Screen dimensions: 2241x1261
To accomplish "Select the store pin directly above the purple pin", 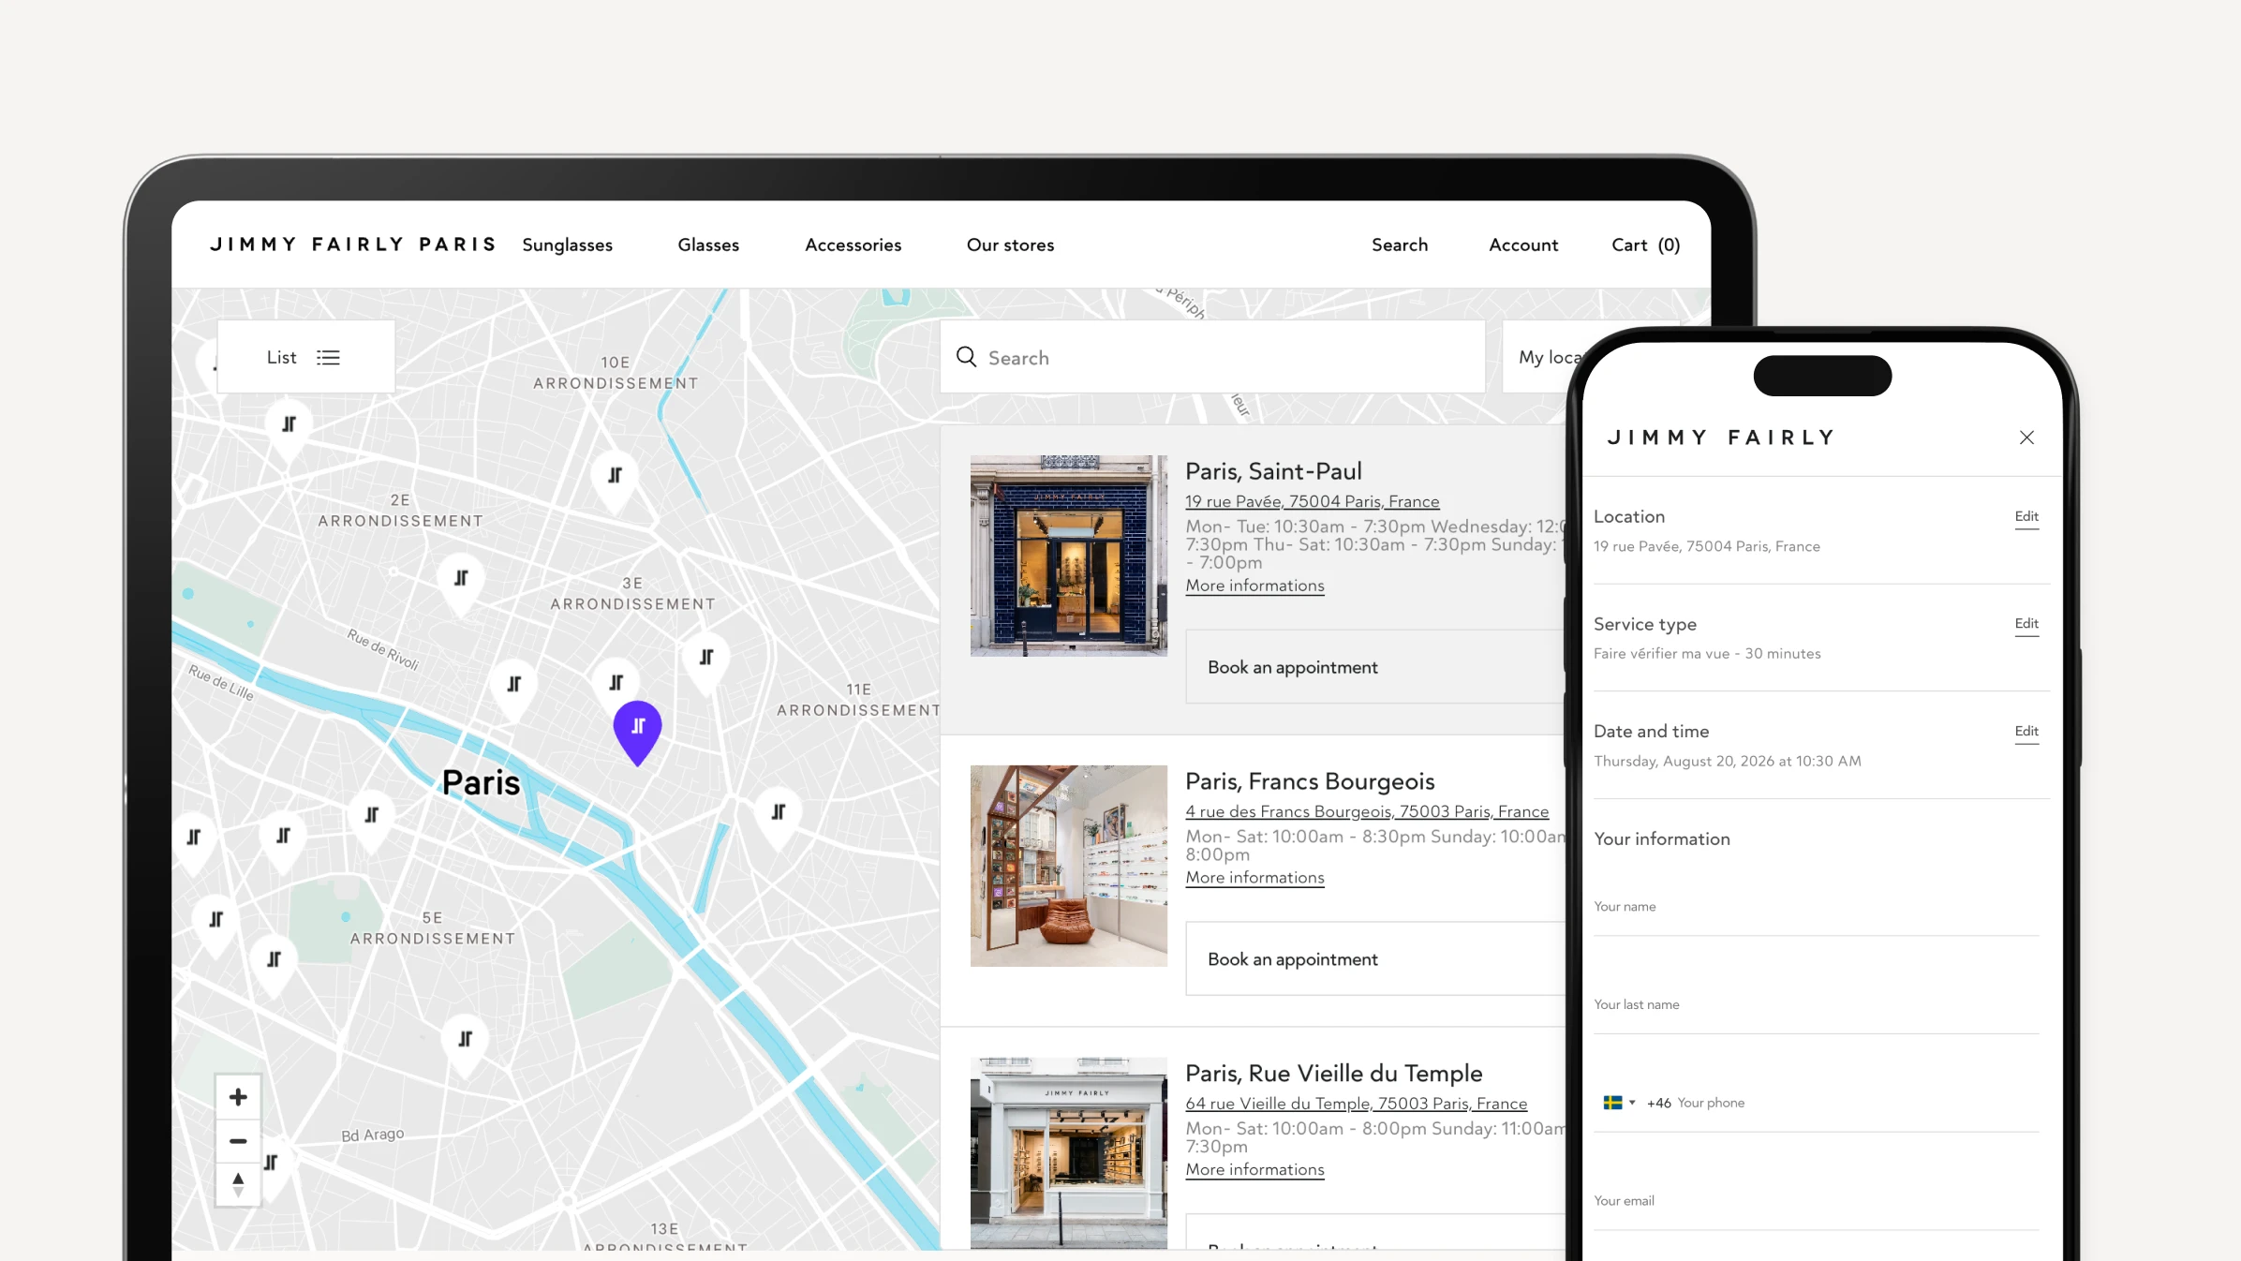I will coord(616,681).
